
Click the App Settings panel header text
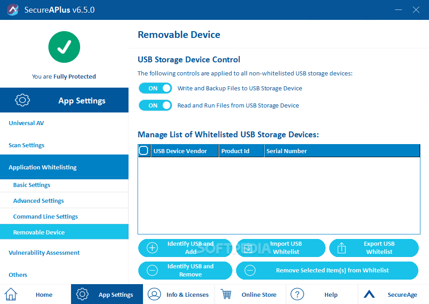tap(82, 101)
